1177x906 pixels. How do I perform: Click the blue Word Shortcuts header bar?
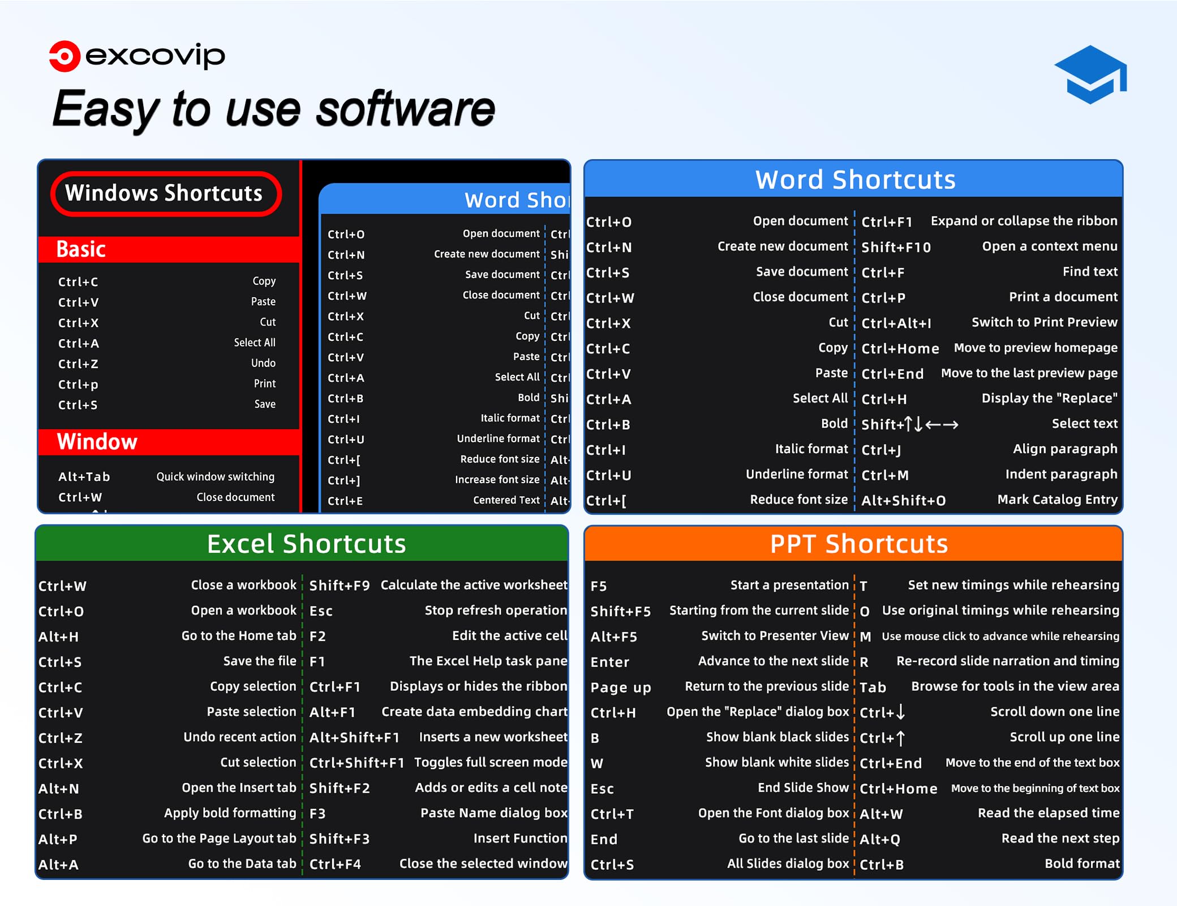coord(853,180)
